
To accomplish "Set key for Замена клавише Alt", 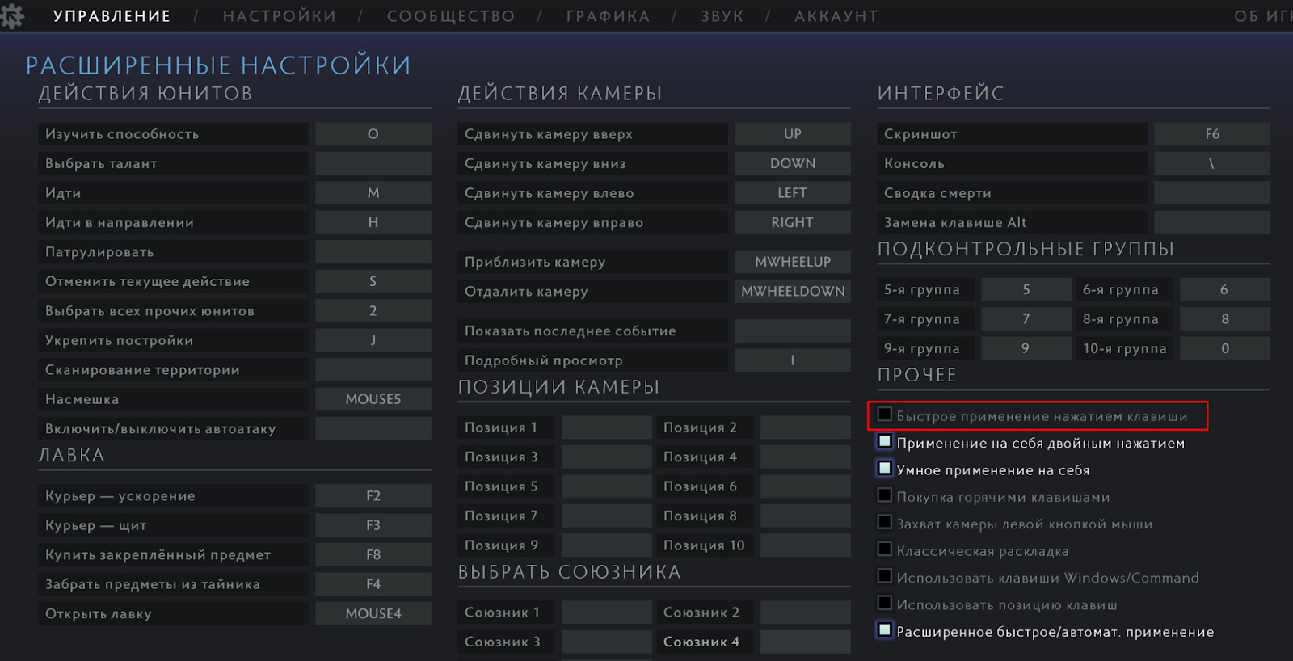I will click(x=1212, y=222).
